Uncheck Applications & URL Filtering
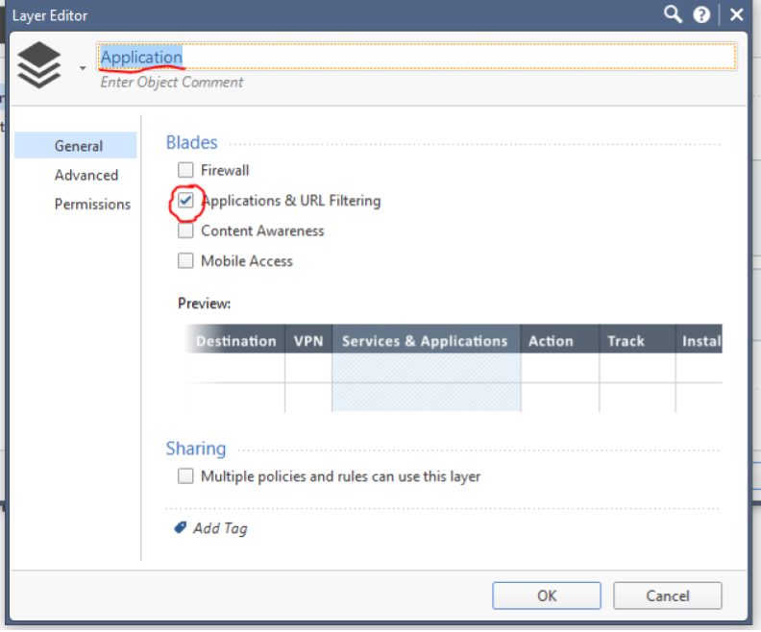Viewport: 761px width, 632px height. pyautogui.click(x=185, y=201)
